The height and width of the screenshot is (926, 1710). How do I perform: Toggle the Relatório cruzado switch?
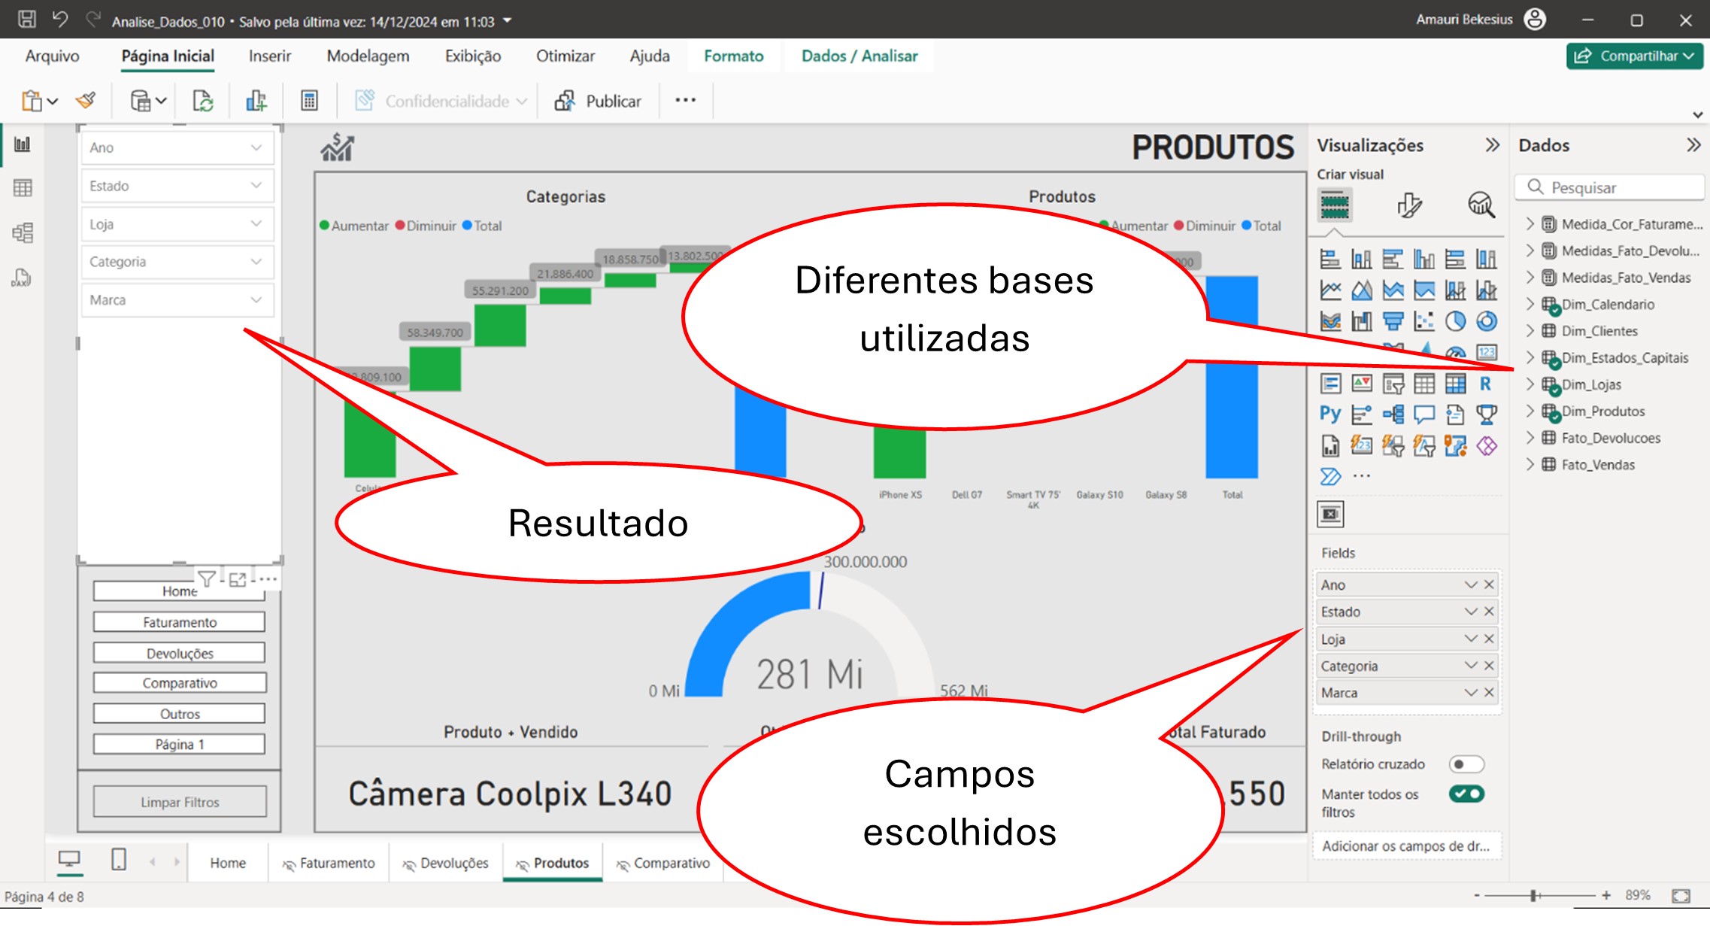[x=1466, y=764]
